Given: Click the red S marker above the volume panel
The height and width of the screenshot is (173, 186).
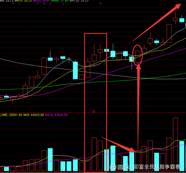Looking at the screenshot, I should [x=94, y=111].
